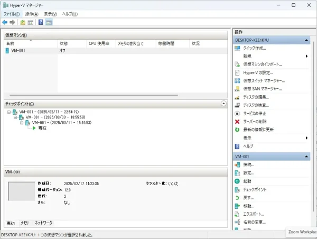Screen dimensions: 317x239
Task: Click the ディスクの編集 icon
Action: point(237,97)
